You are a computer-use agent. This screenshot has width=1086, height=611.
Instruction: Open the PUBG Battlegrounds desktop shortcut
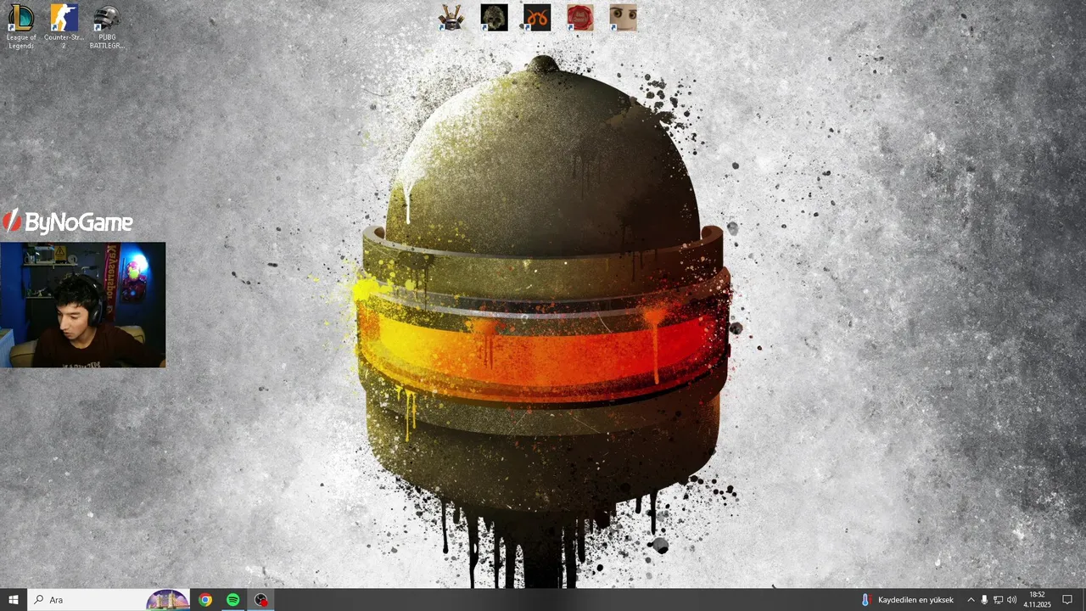(x=107, y=25)
